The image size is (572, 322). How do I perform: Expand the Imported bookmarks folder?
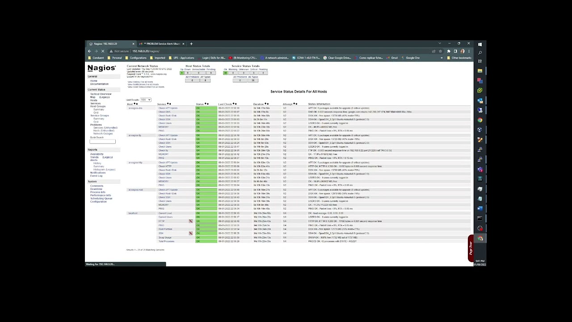(x=158, y=58)
